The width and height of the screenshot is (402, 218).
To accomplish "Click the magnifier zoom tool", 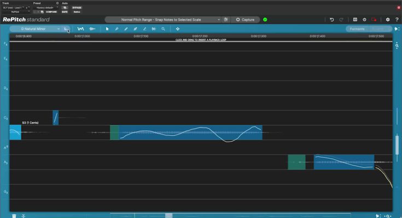I will [x=163, y=28].
